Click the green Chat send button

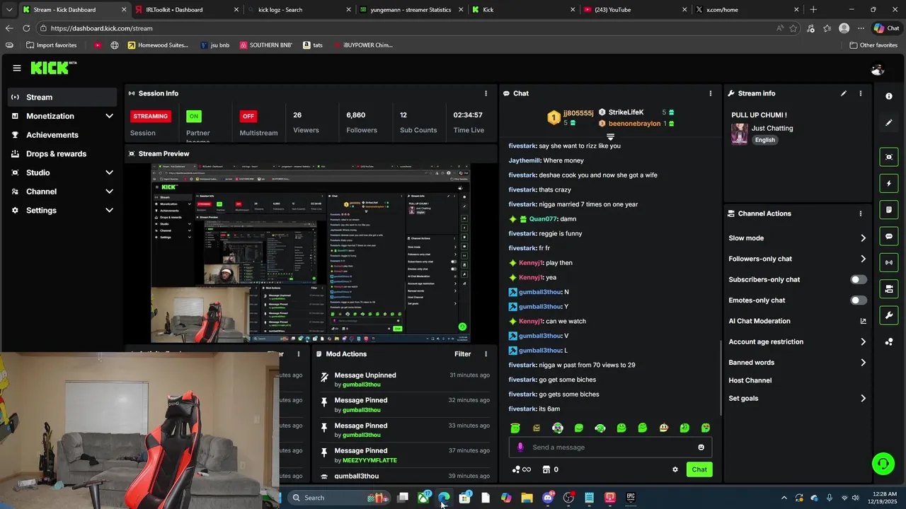[x=699, y=469]
